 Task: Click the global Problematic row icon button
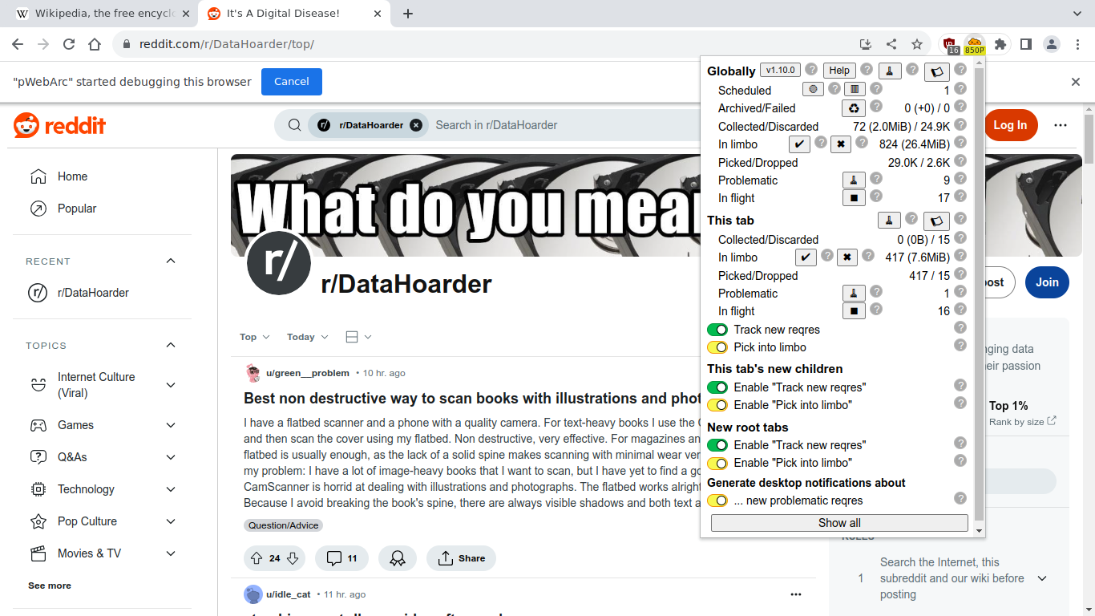[x=854, y=180]
